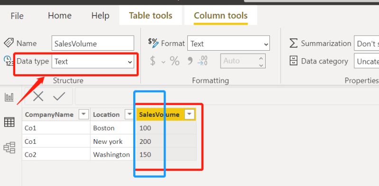Open the SalesVolume filter dropdown

coord(190,115)
